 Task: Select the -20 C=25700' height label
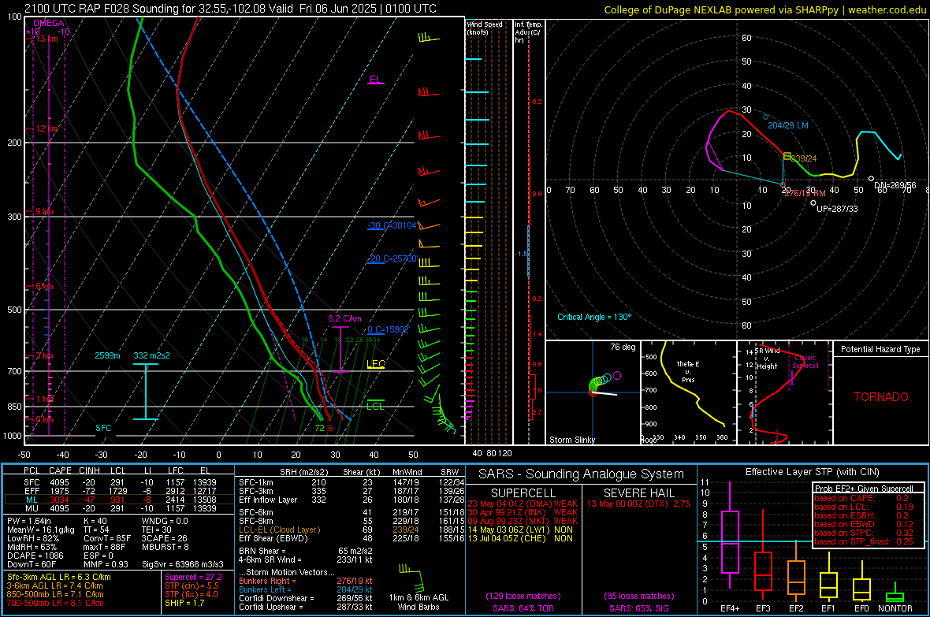coord(392,258)
